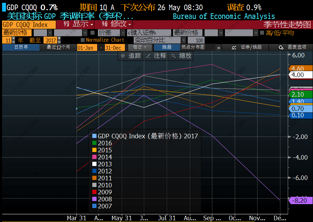Click the 证券/线段 chart icon
Viewport: 313px width, 222px height.
click(234, 47)
